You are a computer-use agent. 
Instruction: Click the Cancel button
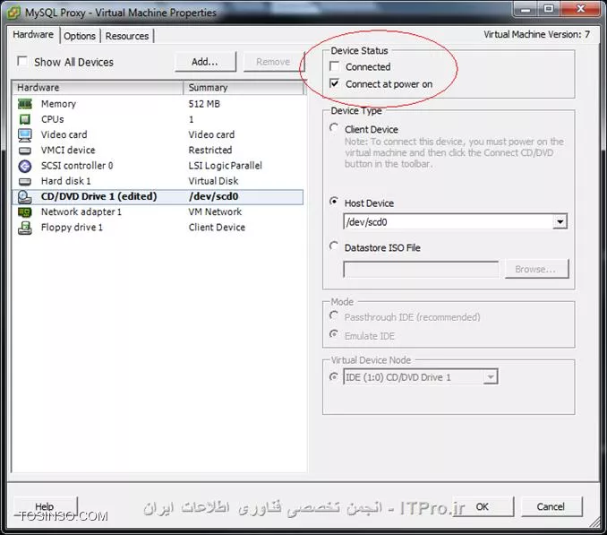click(x=551, y=506)
